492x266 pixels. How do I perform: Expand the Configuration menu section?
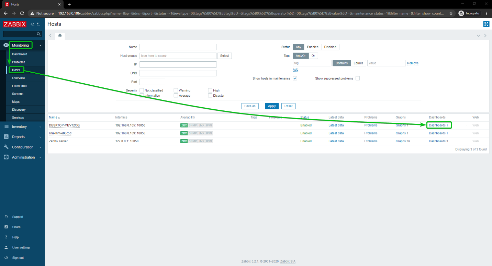40,147
